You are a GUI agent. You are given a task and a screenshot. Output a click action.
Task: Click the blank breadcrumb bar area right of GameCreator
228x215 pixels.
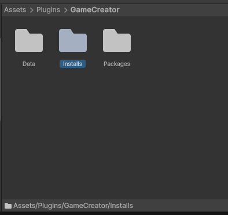pos(174,10)
